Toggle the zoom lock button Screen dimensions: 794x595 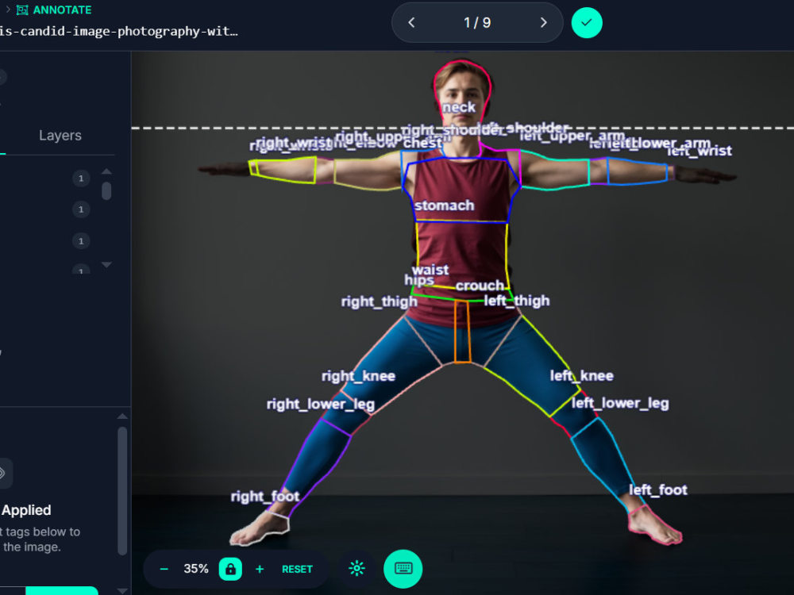tap(230, 569)
